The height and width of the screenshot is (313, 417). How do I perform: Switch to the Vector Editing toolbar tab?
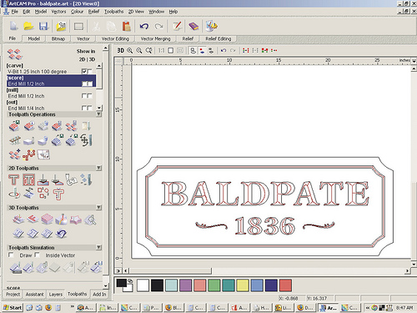pyautogui.click(x=115, y=38)
